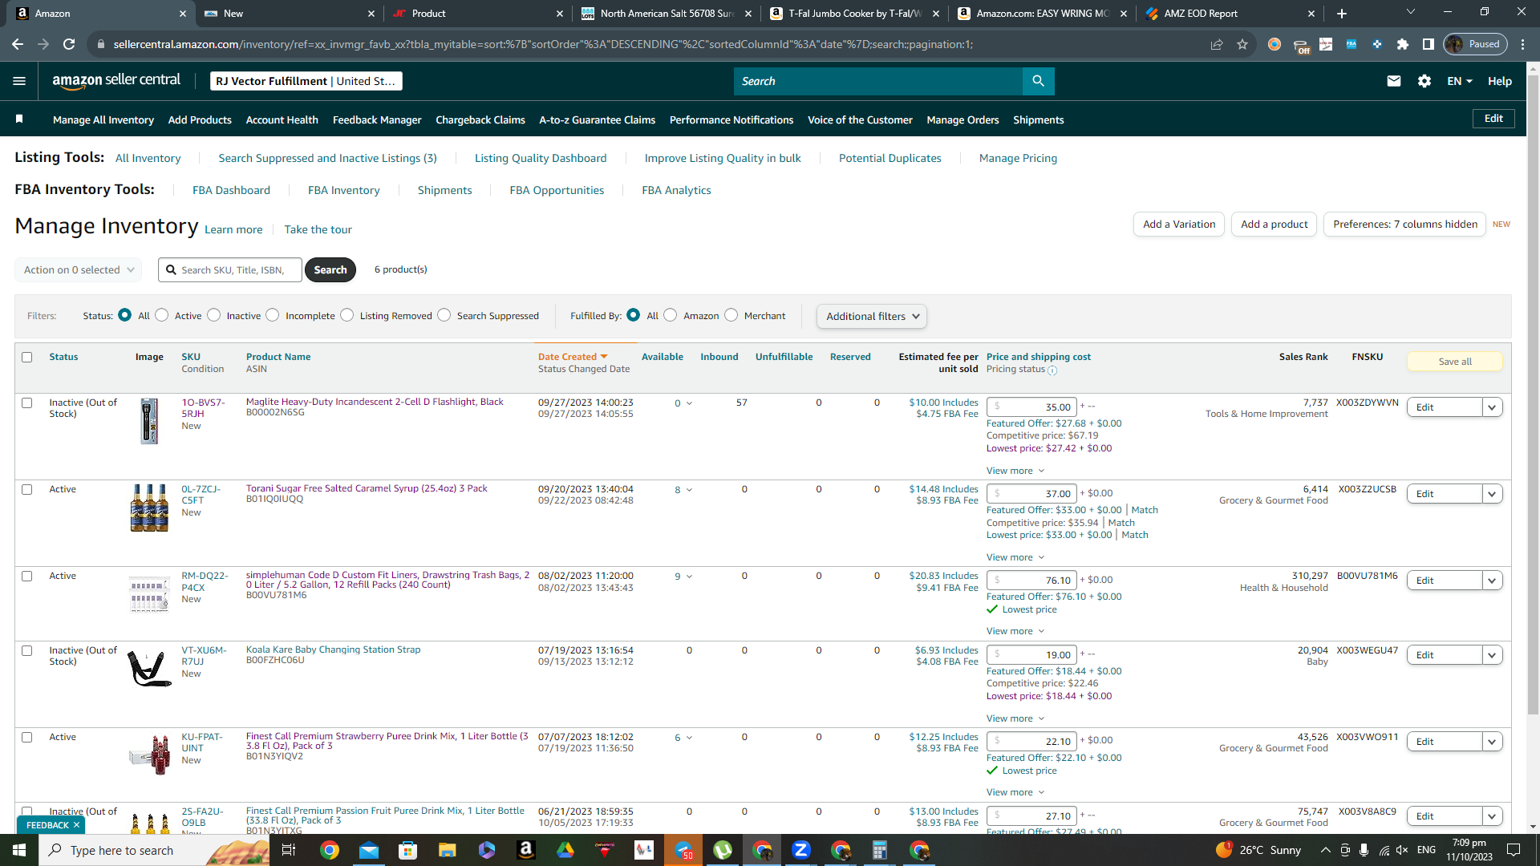Expand View more under Torani Syrup pricing
1540x866 pixels.
click(x=1015, y=557)
